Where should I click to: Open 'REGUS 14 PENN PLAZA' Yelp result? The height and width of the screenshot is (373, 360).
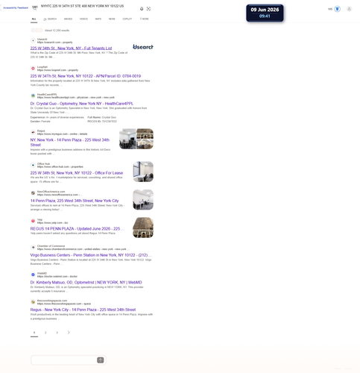[x=78, y=229]
